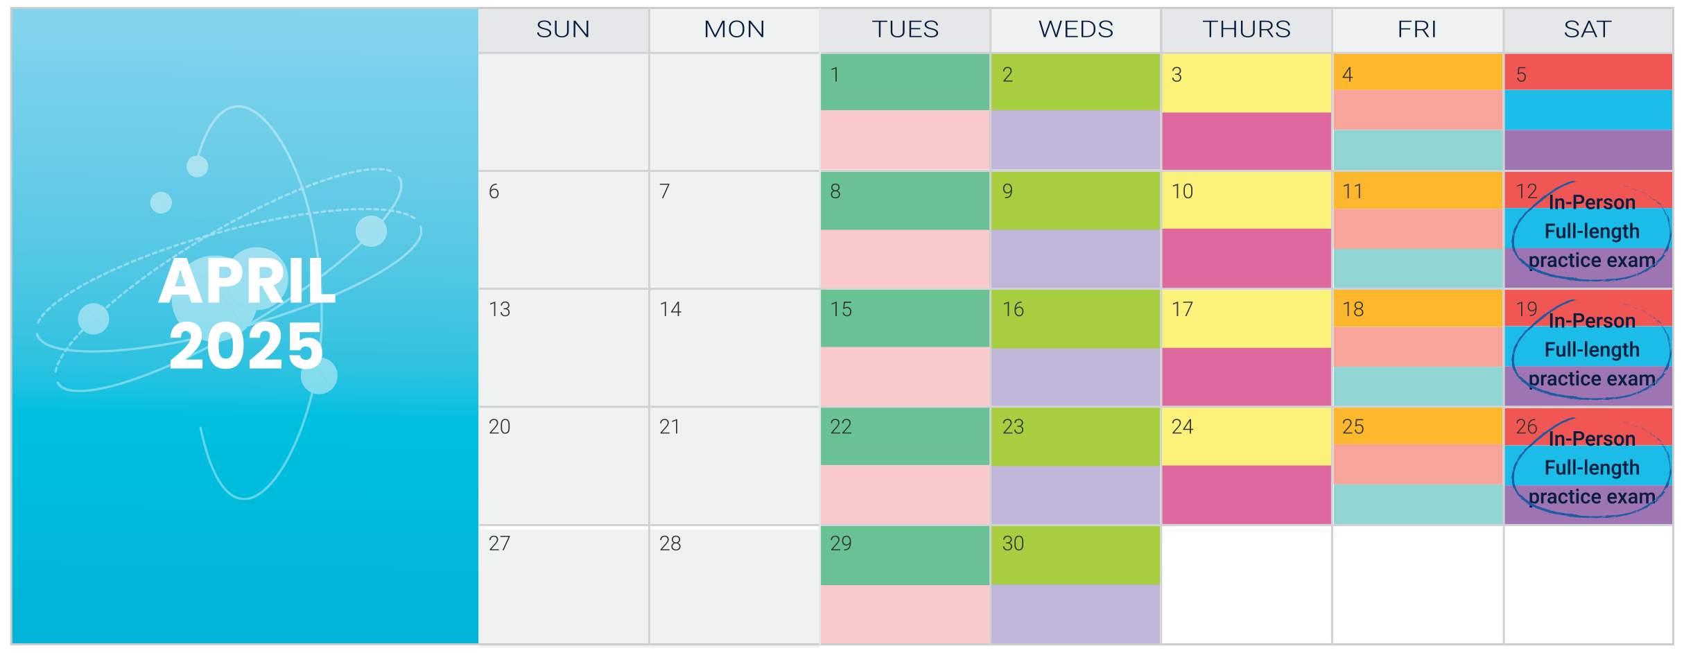Select the magenta block on April 17
This screenshot has height=653, width=1684.
click(1247, 376)
